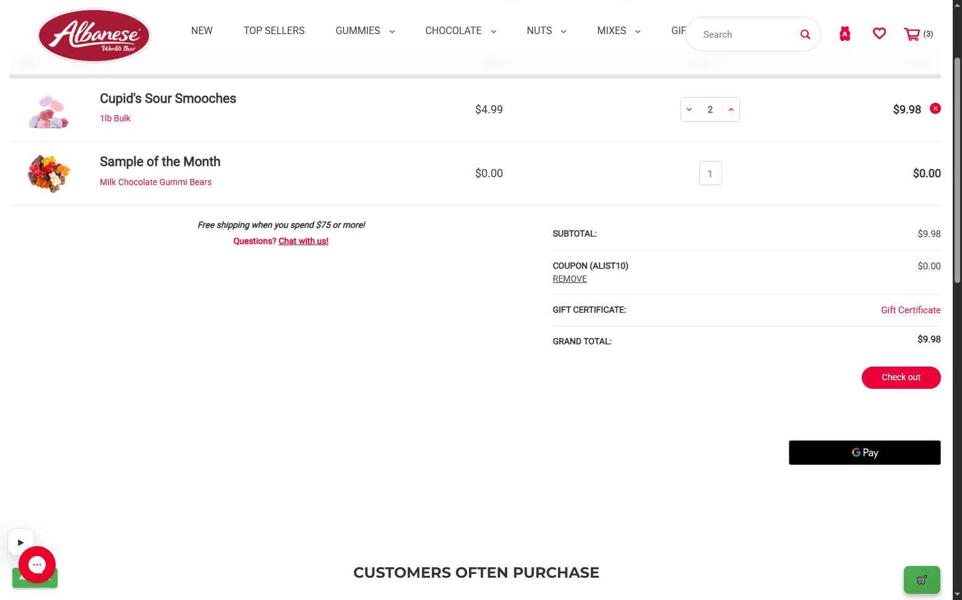This screenshot has width=962, height=600.
Task: Click Milk Chocolate Gummi Bears link
Action: click(155, 182)
